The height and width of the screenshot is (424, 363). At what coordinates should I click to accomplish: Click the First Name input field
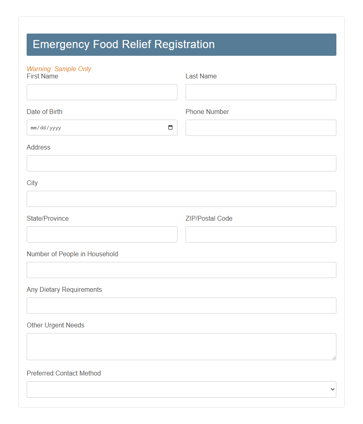102,92
